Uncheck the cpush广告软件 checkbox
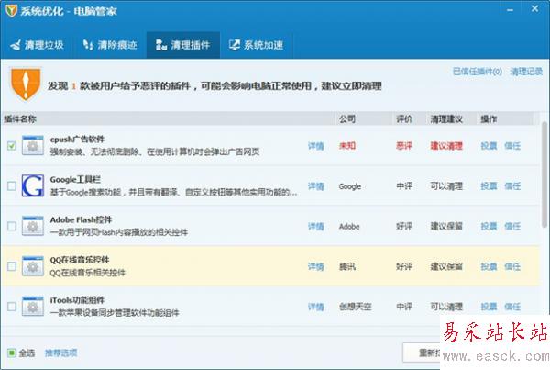Screen dimensions: 550x370 [x=12, y=145]
